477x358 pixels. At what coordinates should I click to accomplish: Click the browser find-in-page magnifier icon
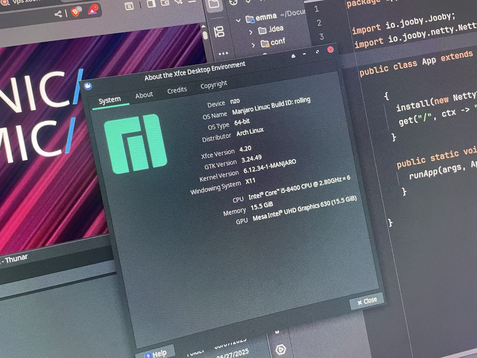(129, 6)
